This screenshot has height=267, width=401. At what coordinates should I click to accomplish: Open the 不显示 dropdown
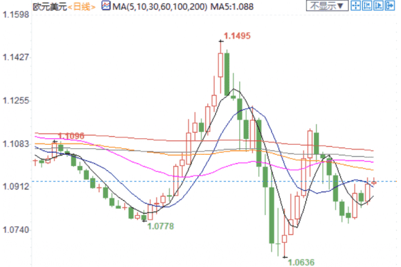pyautogui.click(x=327, y=7)
